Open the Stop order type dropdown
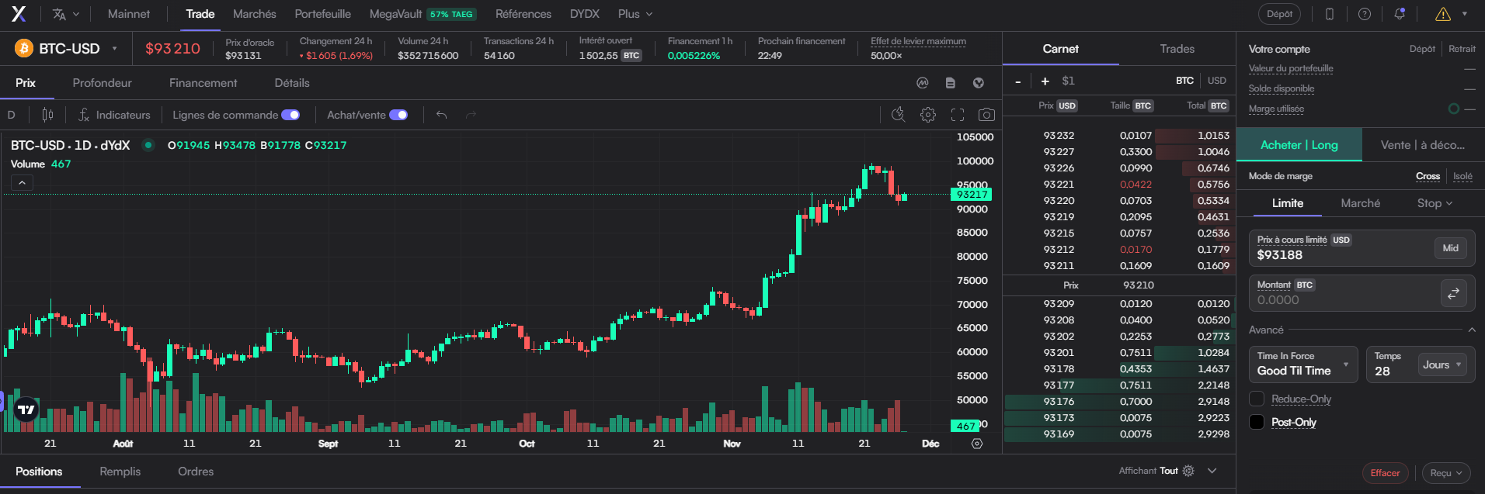1485x494 pixels. [x=1435, y=203]
